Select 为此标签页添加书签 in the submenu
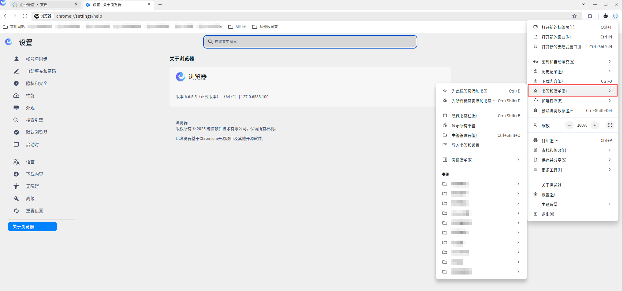623x291 pixels. point(481,91)
